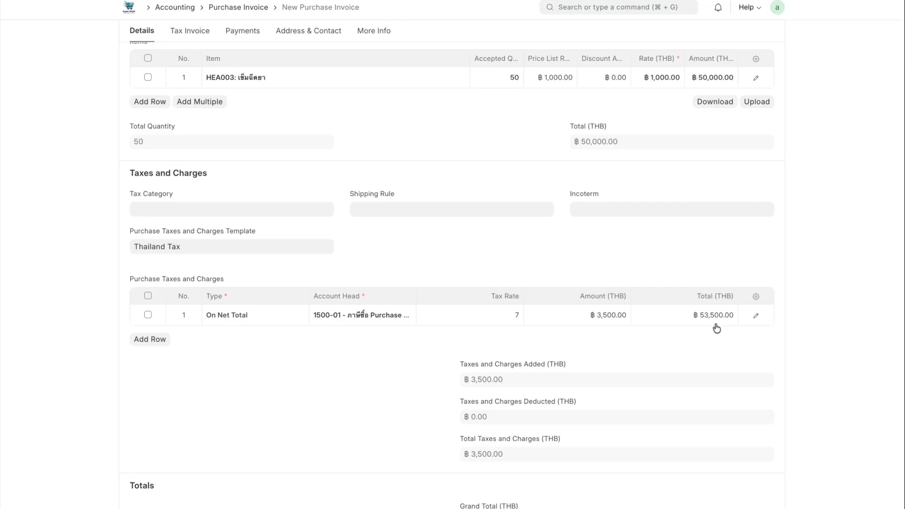The image size is (905, 509).
Task: Click the Taxes and Charges Deducted field
Action: click(617, 417)
